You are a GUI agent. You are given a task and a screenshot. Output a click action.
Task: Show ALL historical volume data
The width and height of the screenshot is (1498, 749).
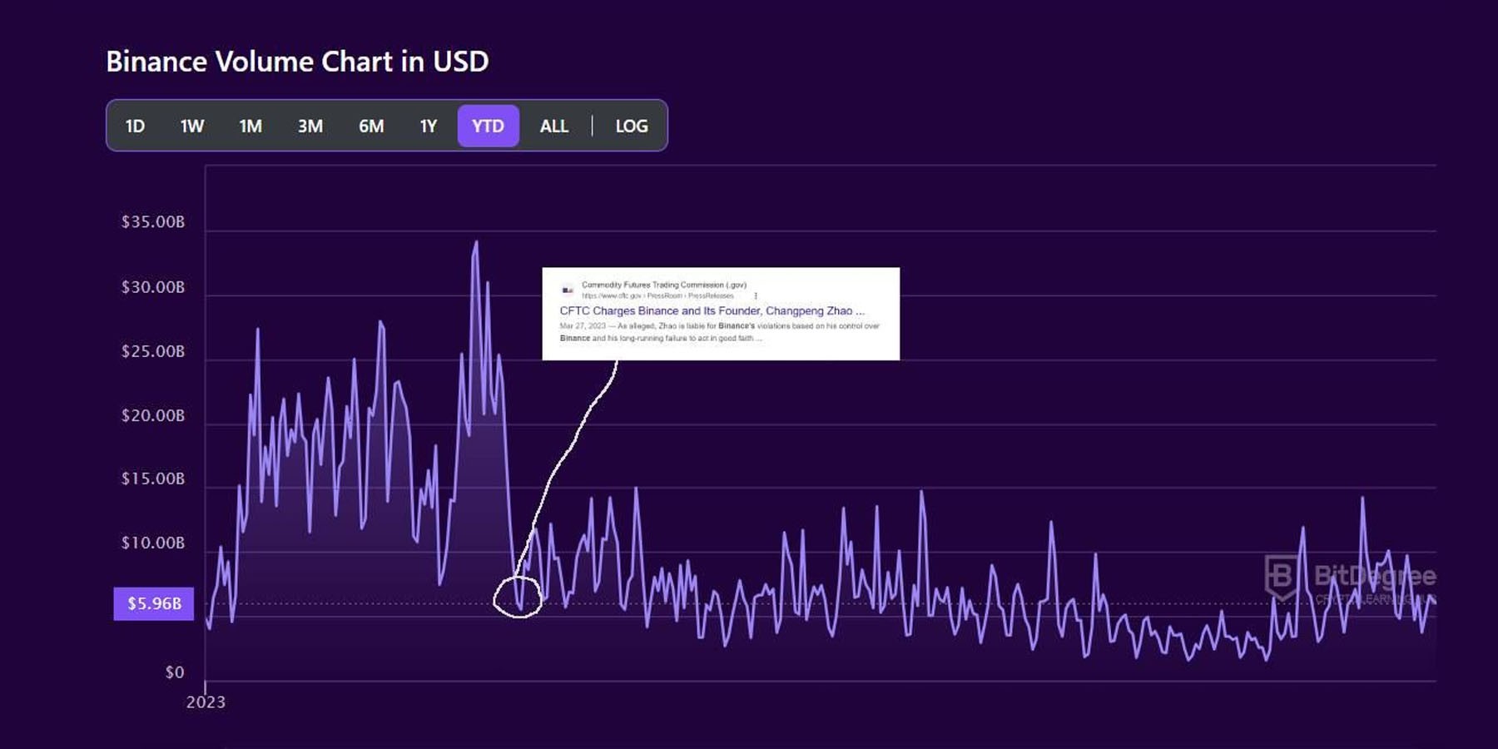554,126
